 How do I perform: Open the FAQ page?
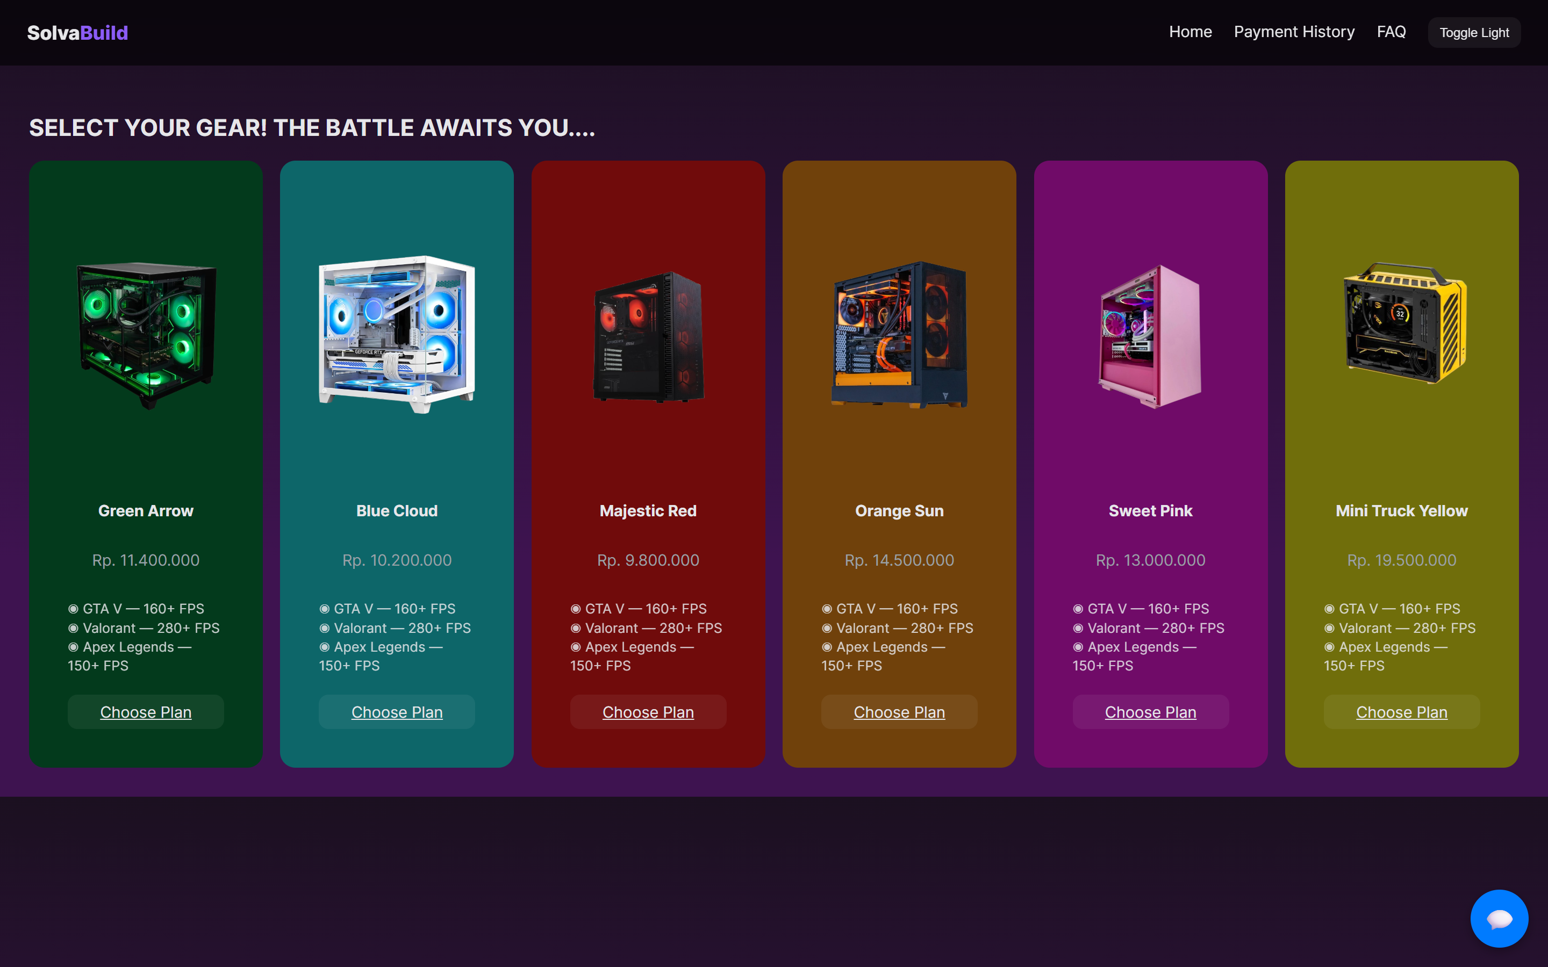1391,32
